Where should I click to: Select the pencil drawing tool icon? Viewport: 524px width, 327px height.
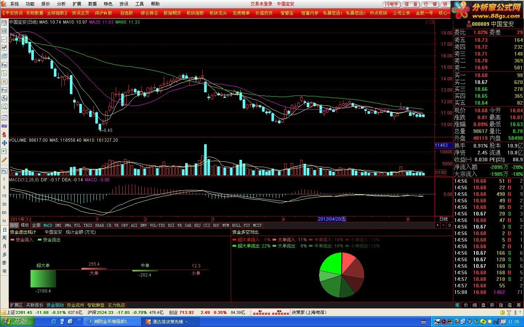(x=4, y=160)
